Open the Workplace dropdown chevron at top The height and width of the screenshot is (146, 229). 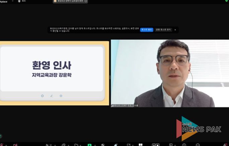click(13, 1)
